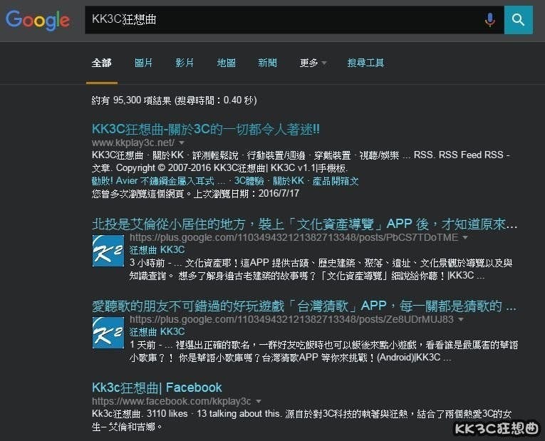Open the 新聞 tab
Viewport: 545px width, 441px height.
coord(267,63)
